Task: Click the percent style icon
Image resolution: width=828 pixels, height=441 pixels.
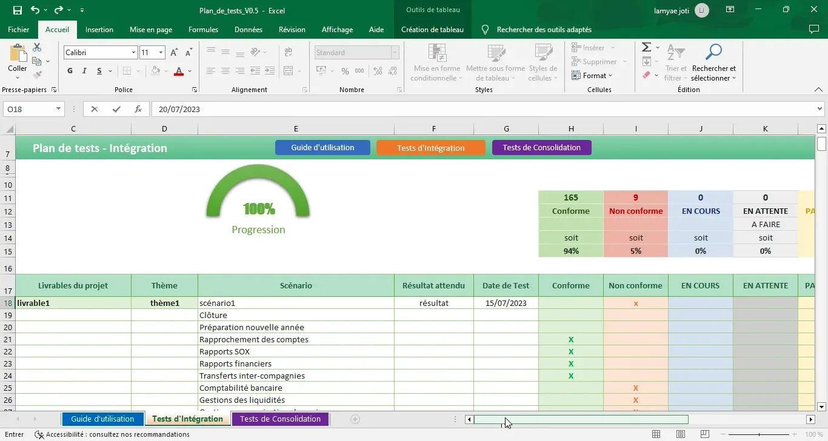Action: coord(345,71)
